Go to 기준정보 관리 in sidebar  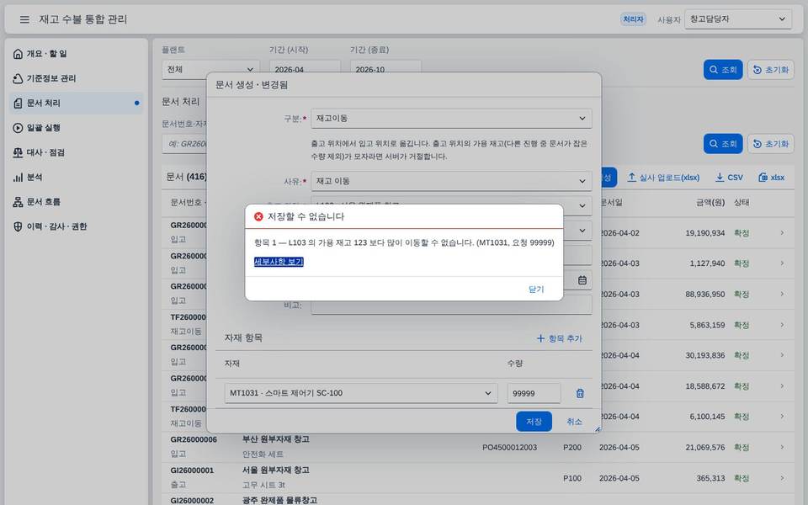point(77,78)
